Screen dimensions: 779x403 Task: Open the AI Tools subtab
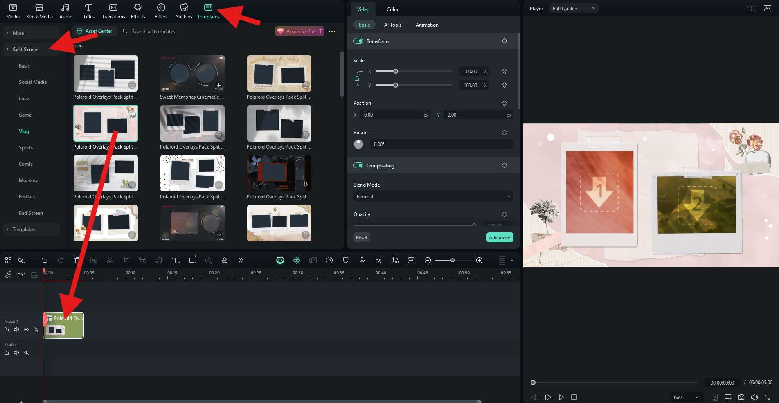pyautogui.click(x=393, y=25)
